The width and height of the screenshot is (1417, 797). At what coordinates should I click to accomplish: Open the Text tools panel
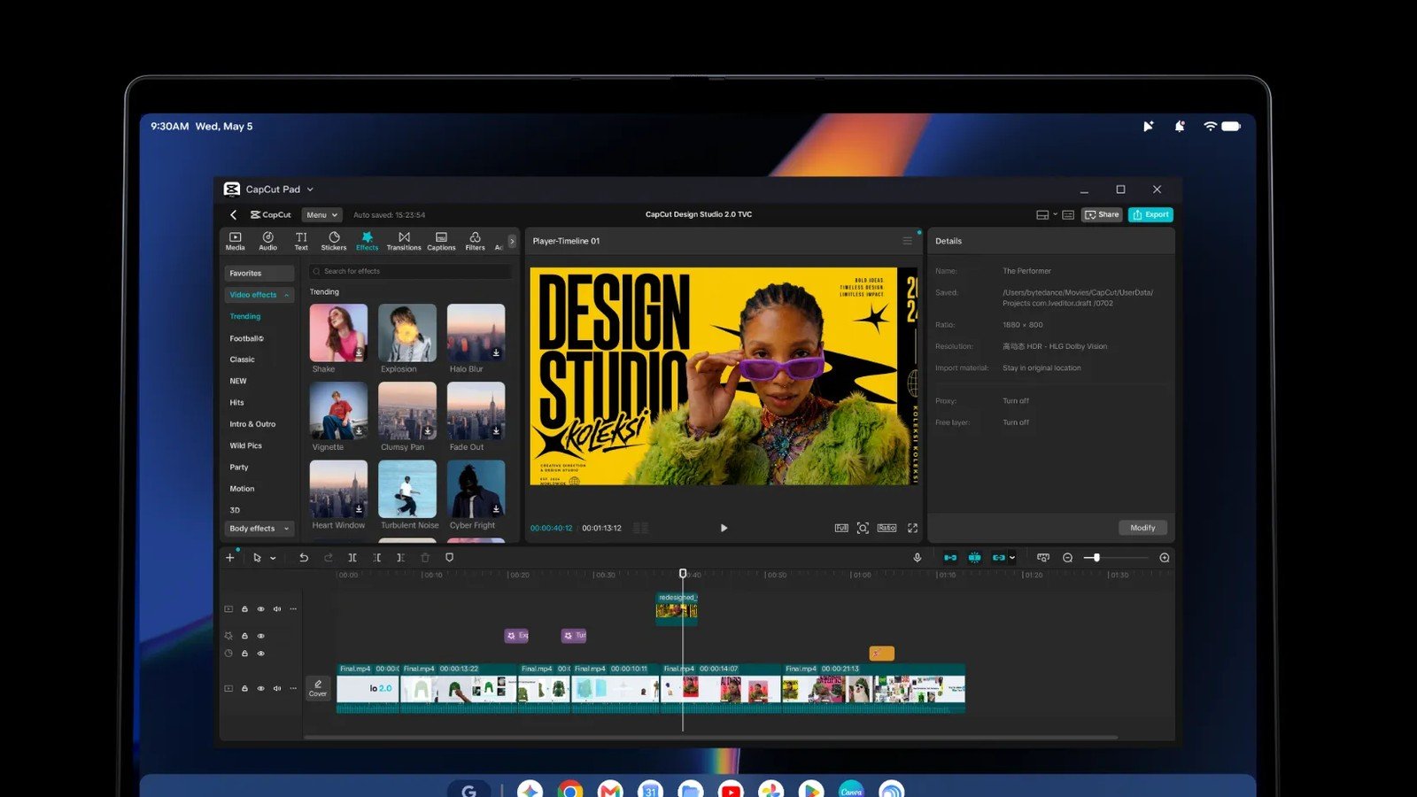point(301,241)
